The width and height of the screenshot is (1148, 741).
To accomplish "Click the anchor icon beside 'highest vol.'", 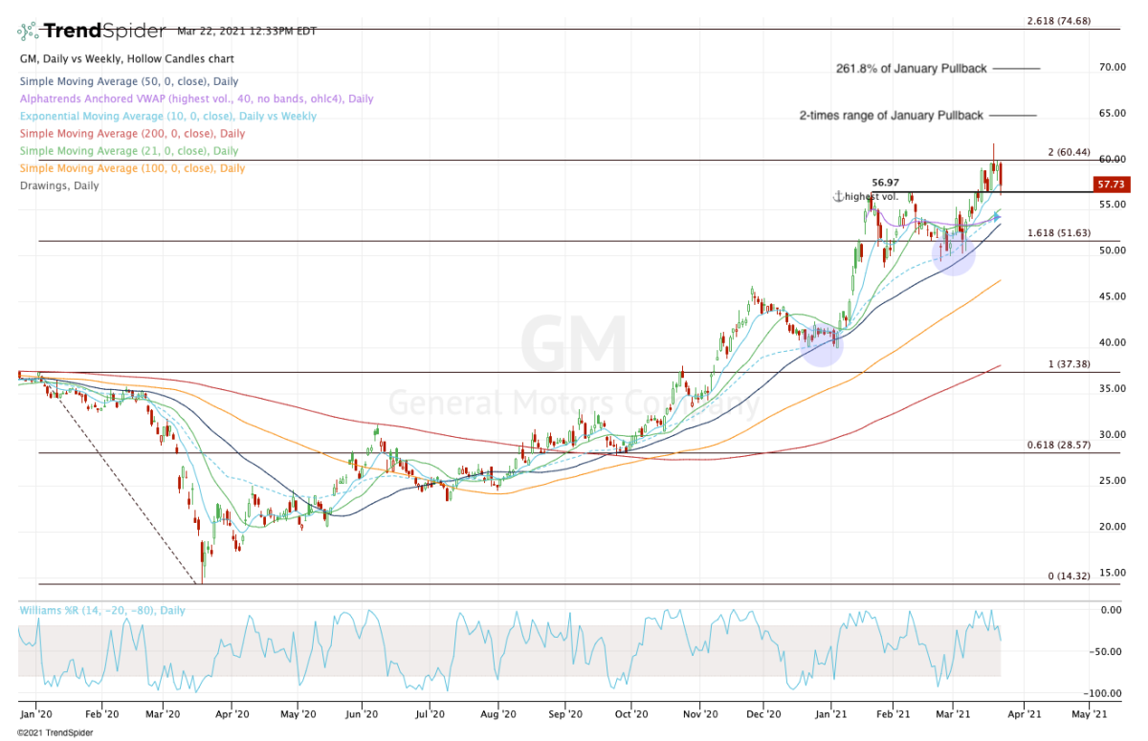I will [838, 196].
